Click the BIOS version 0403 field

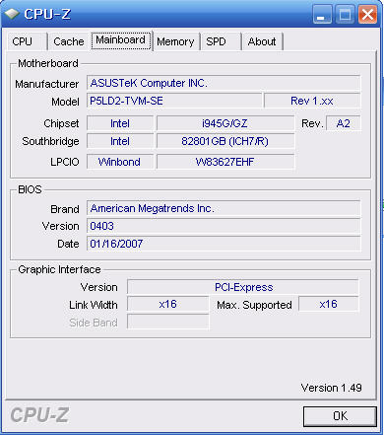(224, 226)
